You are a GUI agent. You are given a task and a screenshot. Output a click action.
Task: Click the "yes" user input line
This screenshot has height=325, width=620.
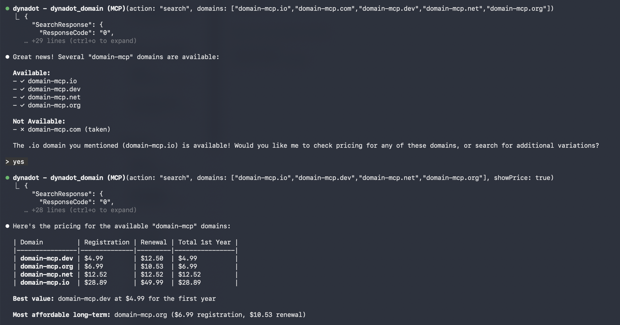click(18, 162)
